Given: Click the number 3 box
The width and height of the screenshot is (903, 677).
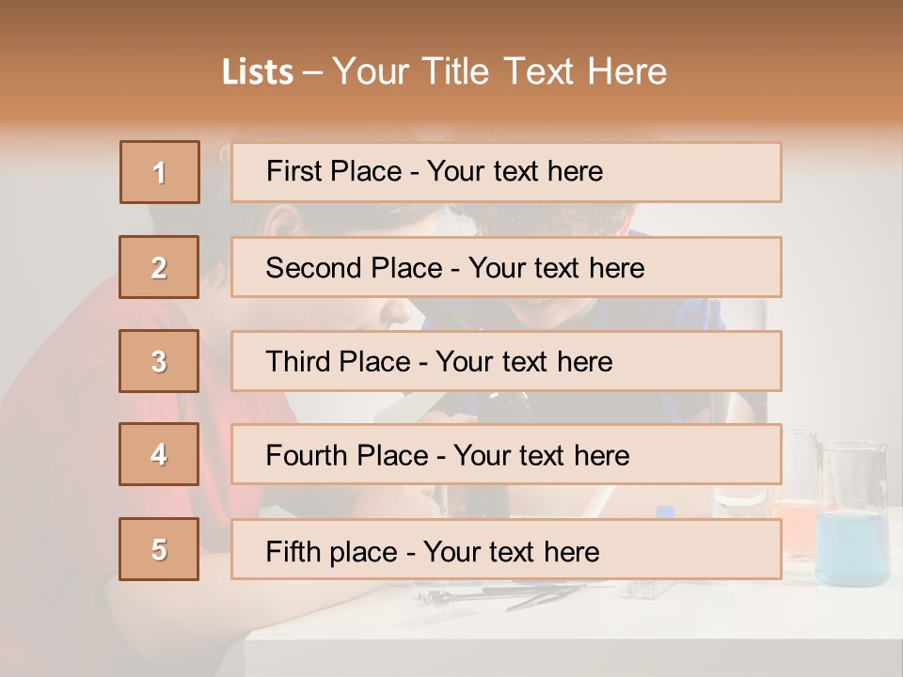Looking at the screenshot, I should [x=160, y=361].
